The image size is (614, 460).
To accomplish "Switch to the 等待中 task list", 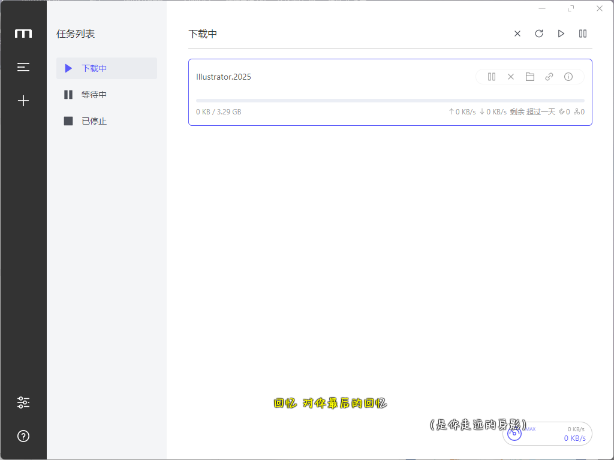I will [107, 95].
